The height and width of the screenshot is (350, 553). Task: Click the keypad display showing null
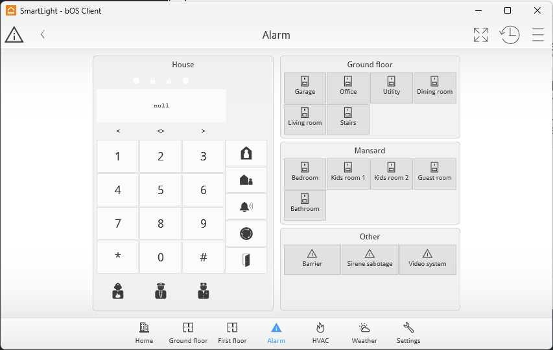(x=161, y=105)
